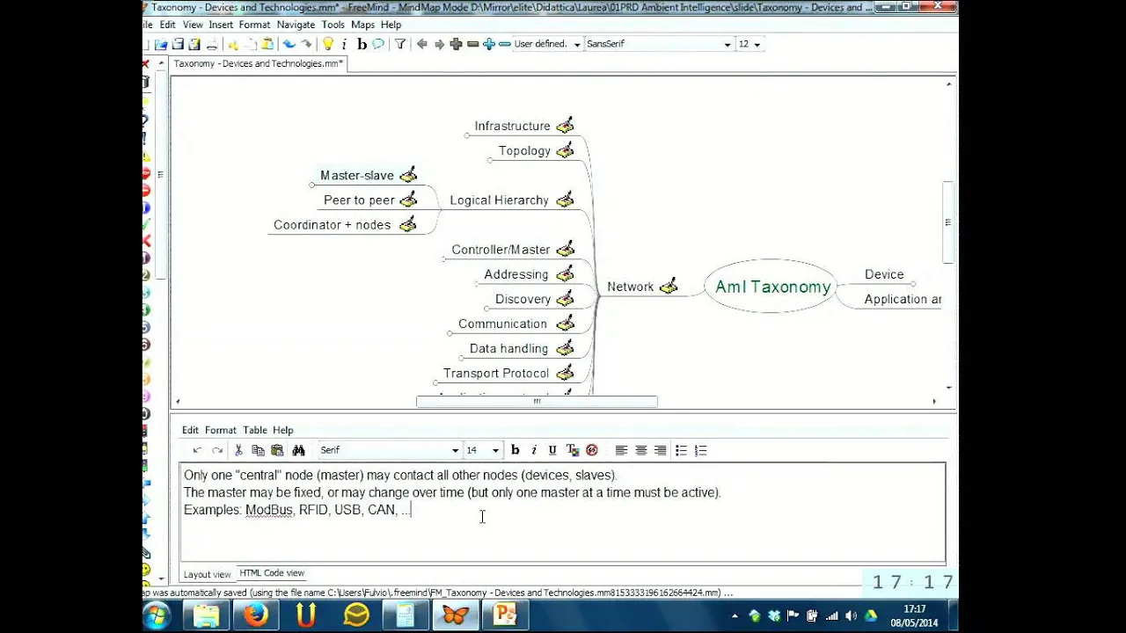Click the Undo blue arrow icon
1126x633 pixels.
(x=289, y=44)
